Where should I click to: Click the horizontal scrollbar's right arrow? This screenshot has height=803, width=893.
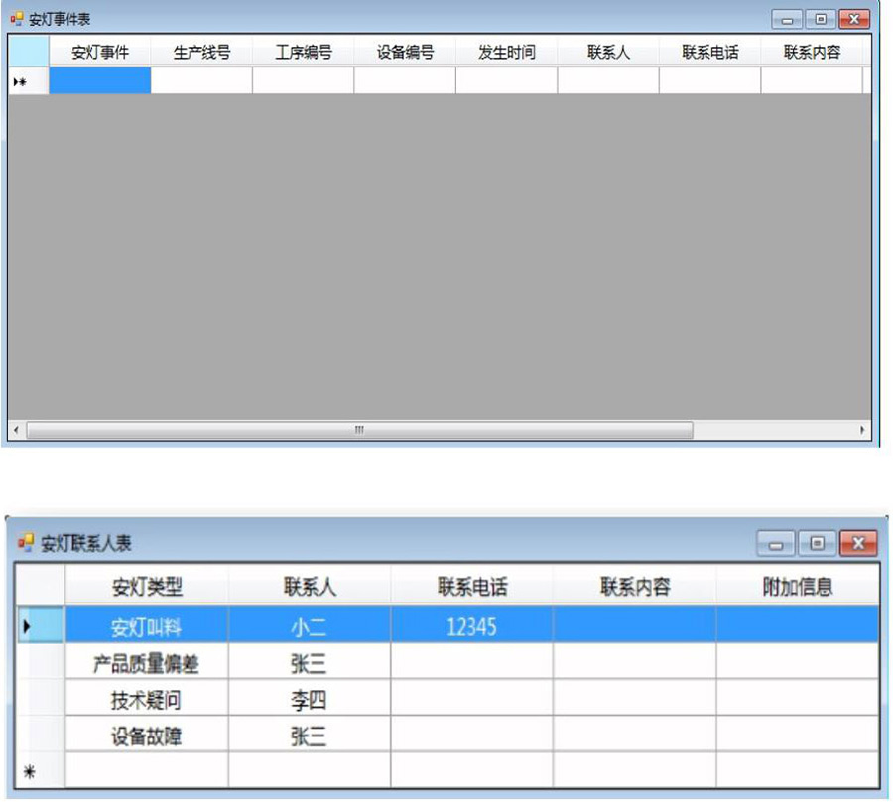[x=862, y=431]
